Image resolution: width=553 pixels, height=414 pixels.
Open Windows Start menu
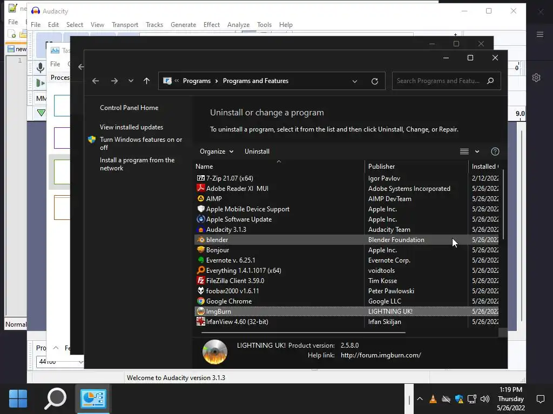18,398
